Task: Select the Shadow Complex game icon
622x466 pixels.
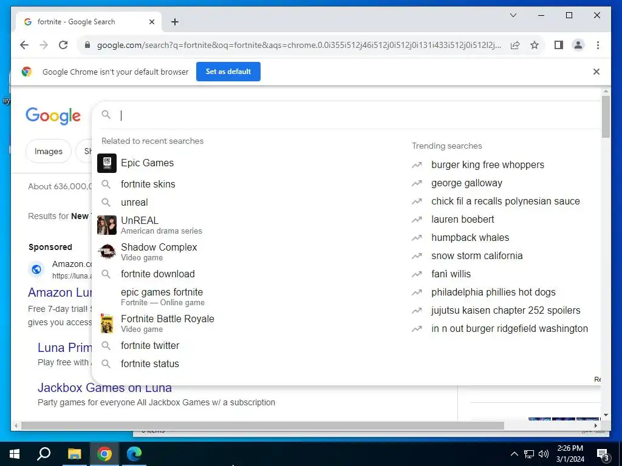Action: coord(107,252)
